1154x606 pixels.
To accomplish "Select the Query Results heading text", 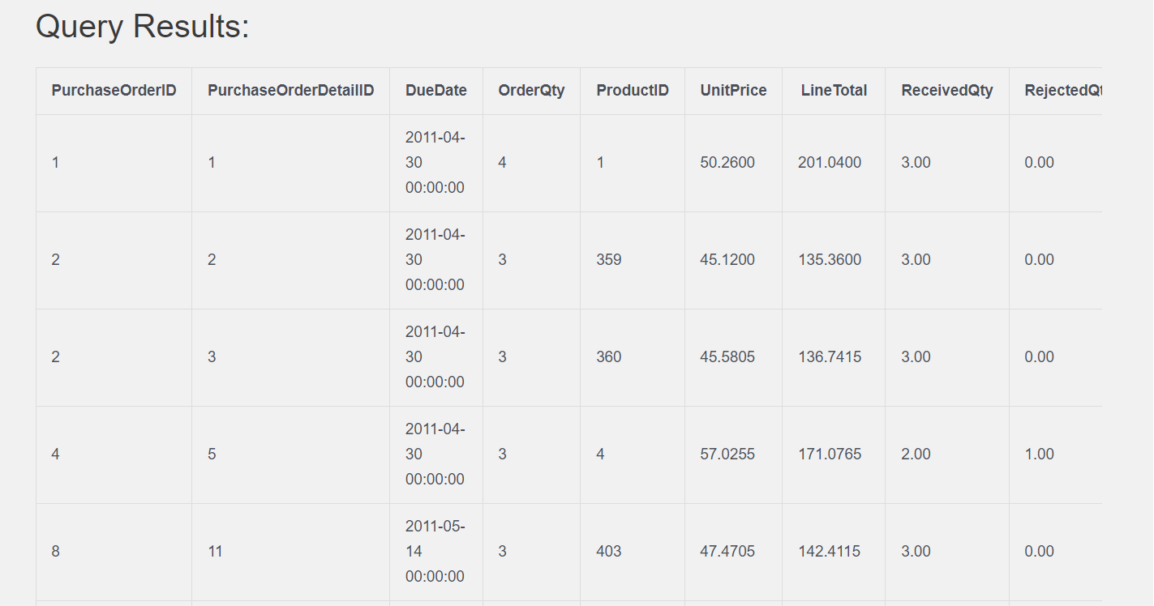I will pyautogui.click(x=143, y=27).
